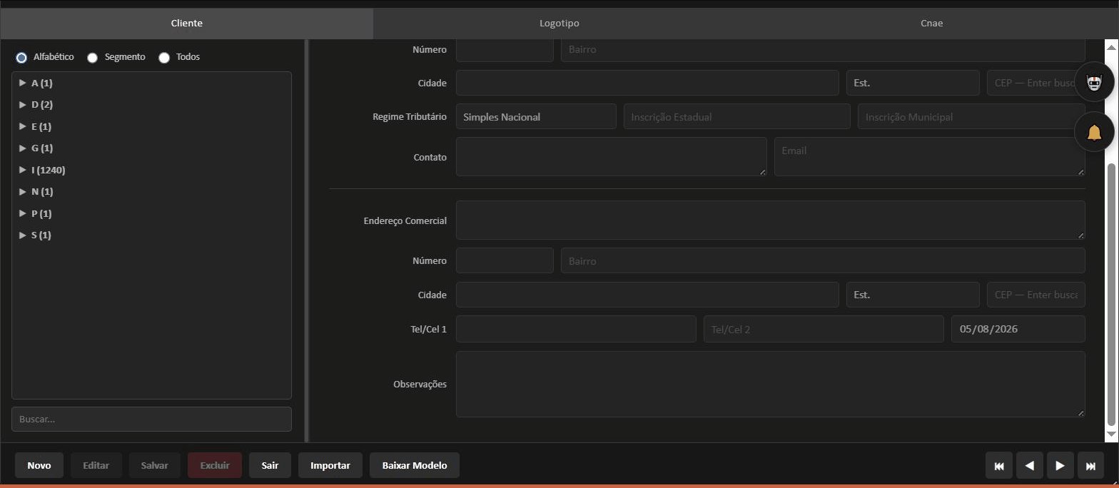Focus the Buscar search field
The height and width of the screenshot is (488, 1119).
[x=151, y=419]
